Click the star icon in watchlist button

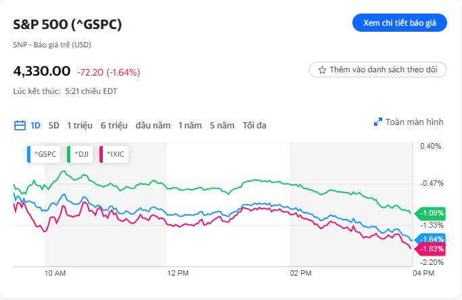(x=322, y=70)
